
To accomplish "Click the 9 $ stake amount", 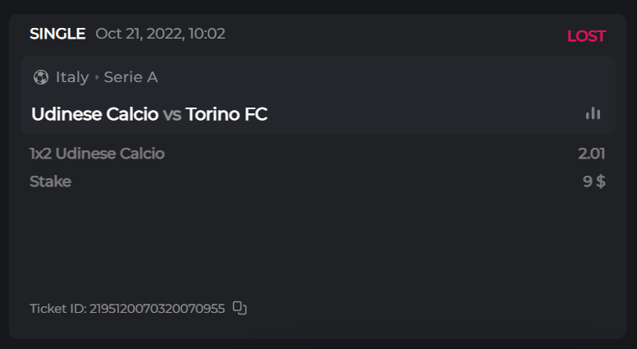I will (594, 181).
